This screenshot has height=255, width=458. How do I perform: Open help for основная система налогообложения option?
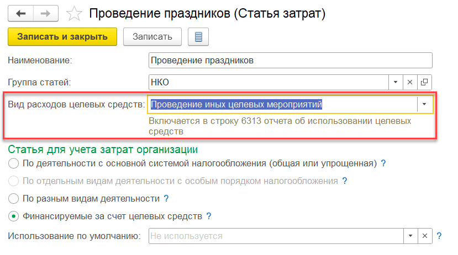pos(383,164)
